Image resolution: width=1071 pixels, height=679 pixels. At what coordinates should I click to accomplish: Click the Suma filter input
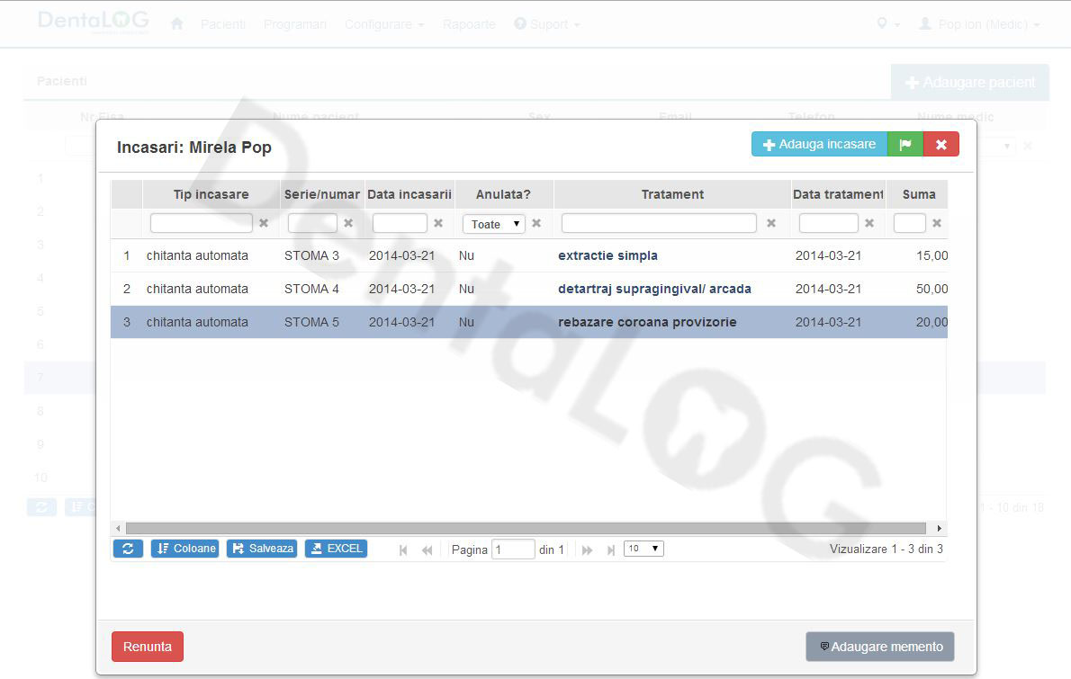point(910,223)
